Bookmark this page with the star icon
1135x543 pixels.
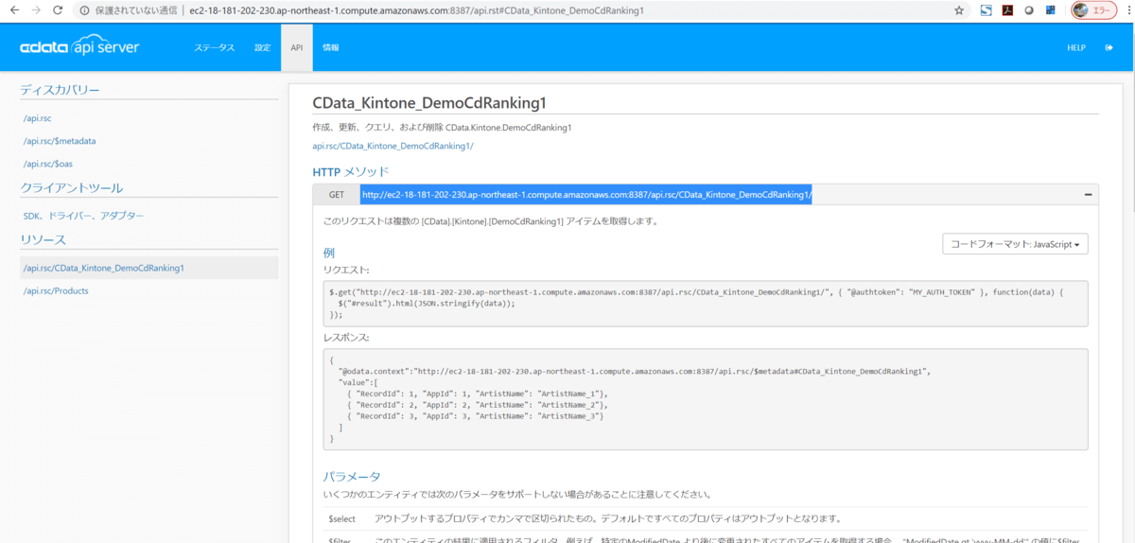[x=958, y=10]
